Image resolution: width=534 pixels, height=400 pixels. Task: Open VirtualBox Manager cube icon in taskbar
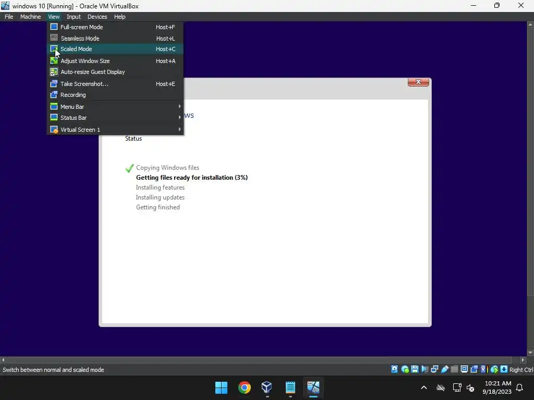[266, 387]
